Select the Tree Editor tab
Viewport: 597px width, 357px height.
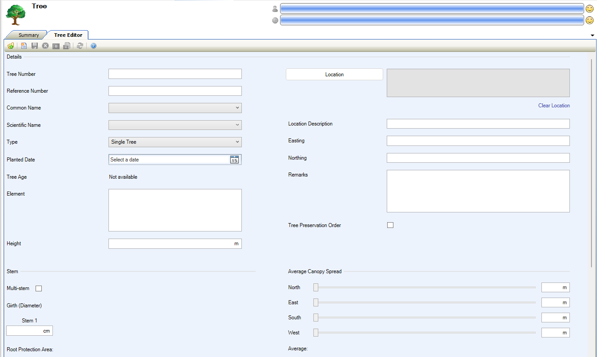[x=68, y=35]
